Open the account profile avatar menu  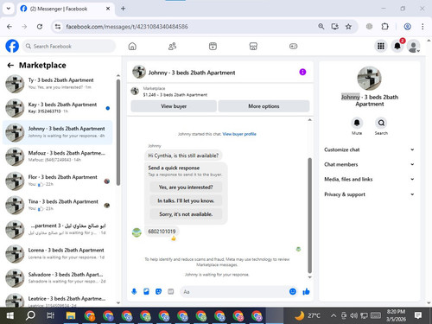(413, 46)
